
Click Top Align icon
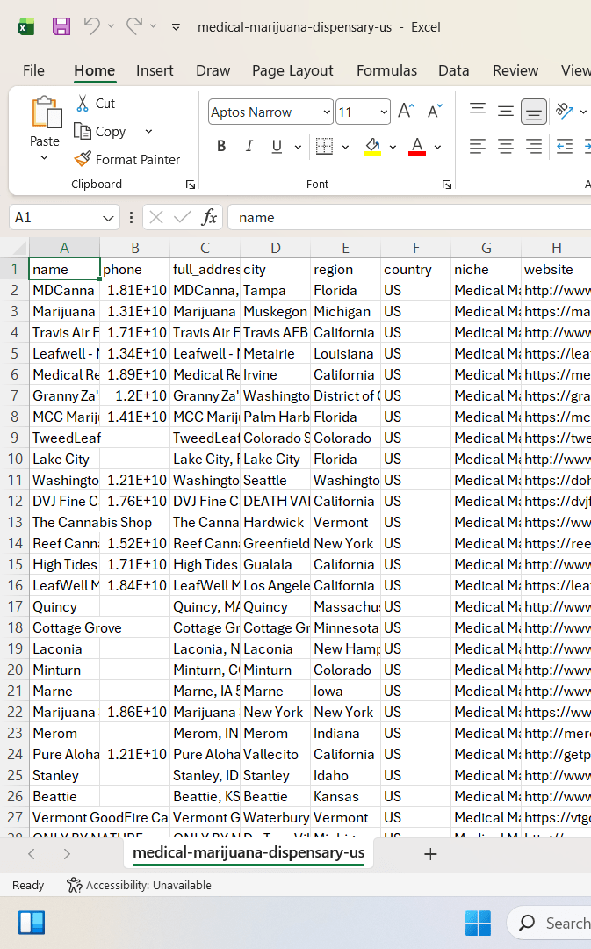[478, 110]
